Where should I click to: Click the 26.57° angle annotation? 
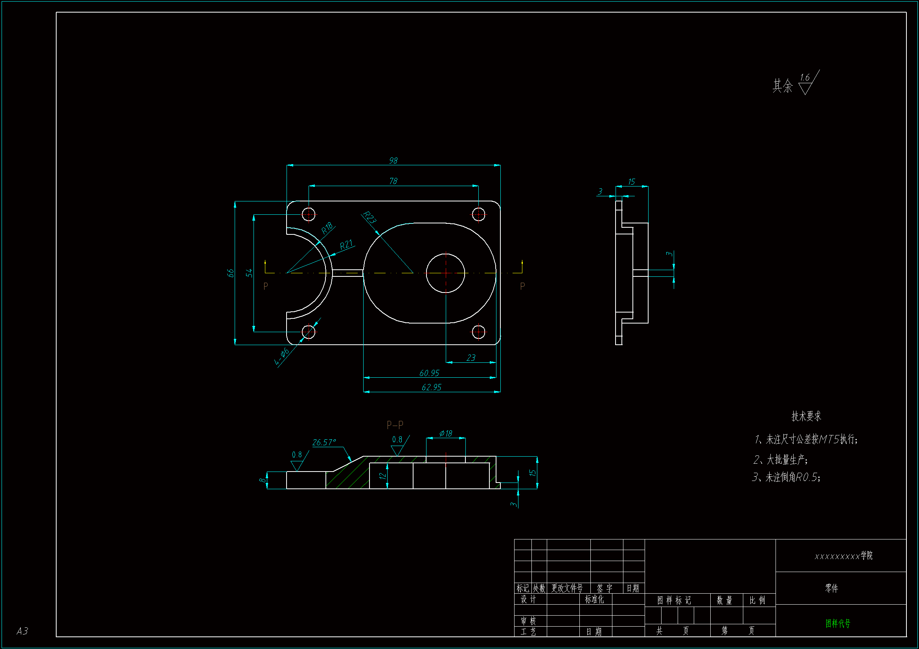324,442
